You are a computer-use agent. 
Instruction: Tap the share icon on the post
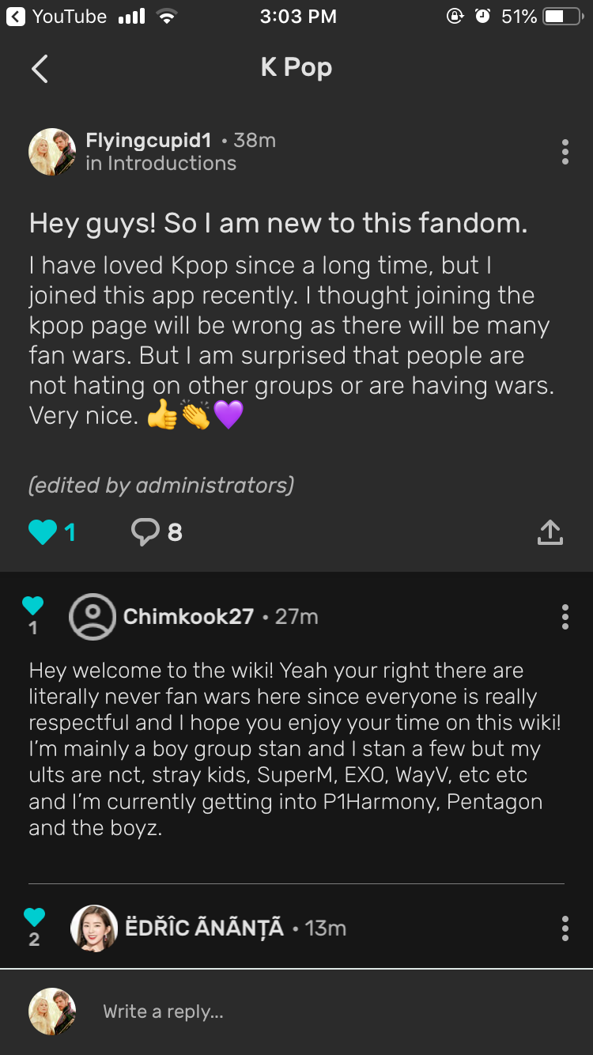coord(550,532)
